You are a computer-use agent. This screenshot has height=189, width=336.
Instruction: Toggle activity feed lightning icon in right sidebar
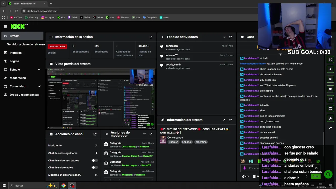coord(330,69)
